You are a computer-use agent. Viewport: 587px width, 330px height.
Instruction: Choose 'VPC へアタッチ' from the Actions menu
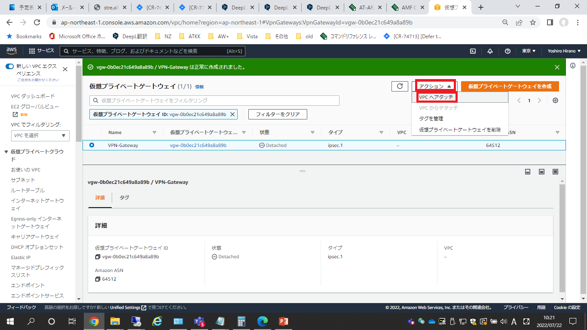point(436,97)
